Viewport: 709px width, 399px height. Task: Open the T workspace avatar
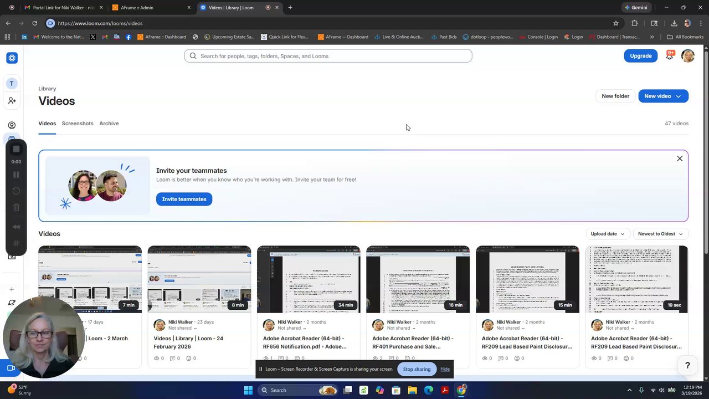(x=12, y=84)
